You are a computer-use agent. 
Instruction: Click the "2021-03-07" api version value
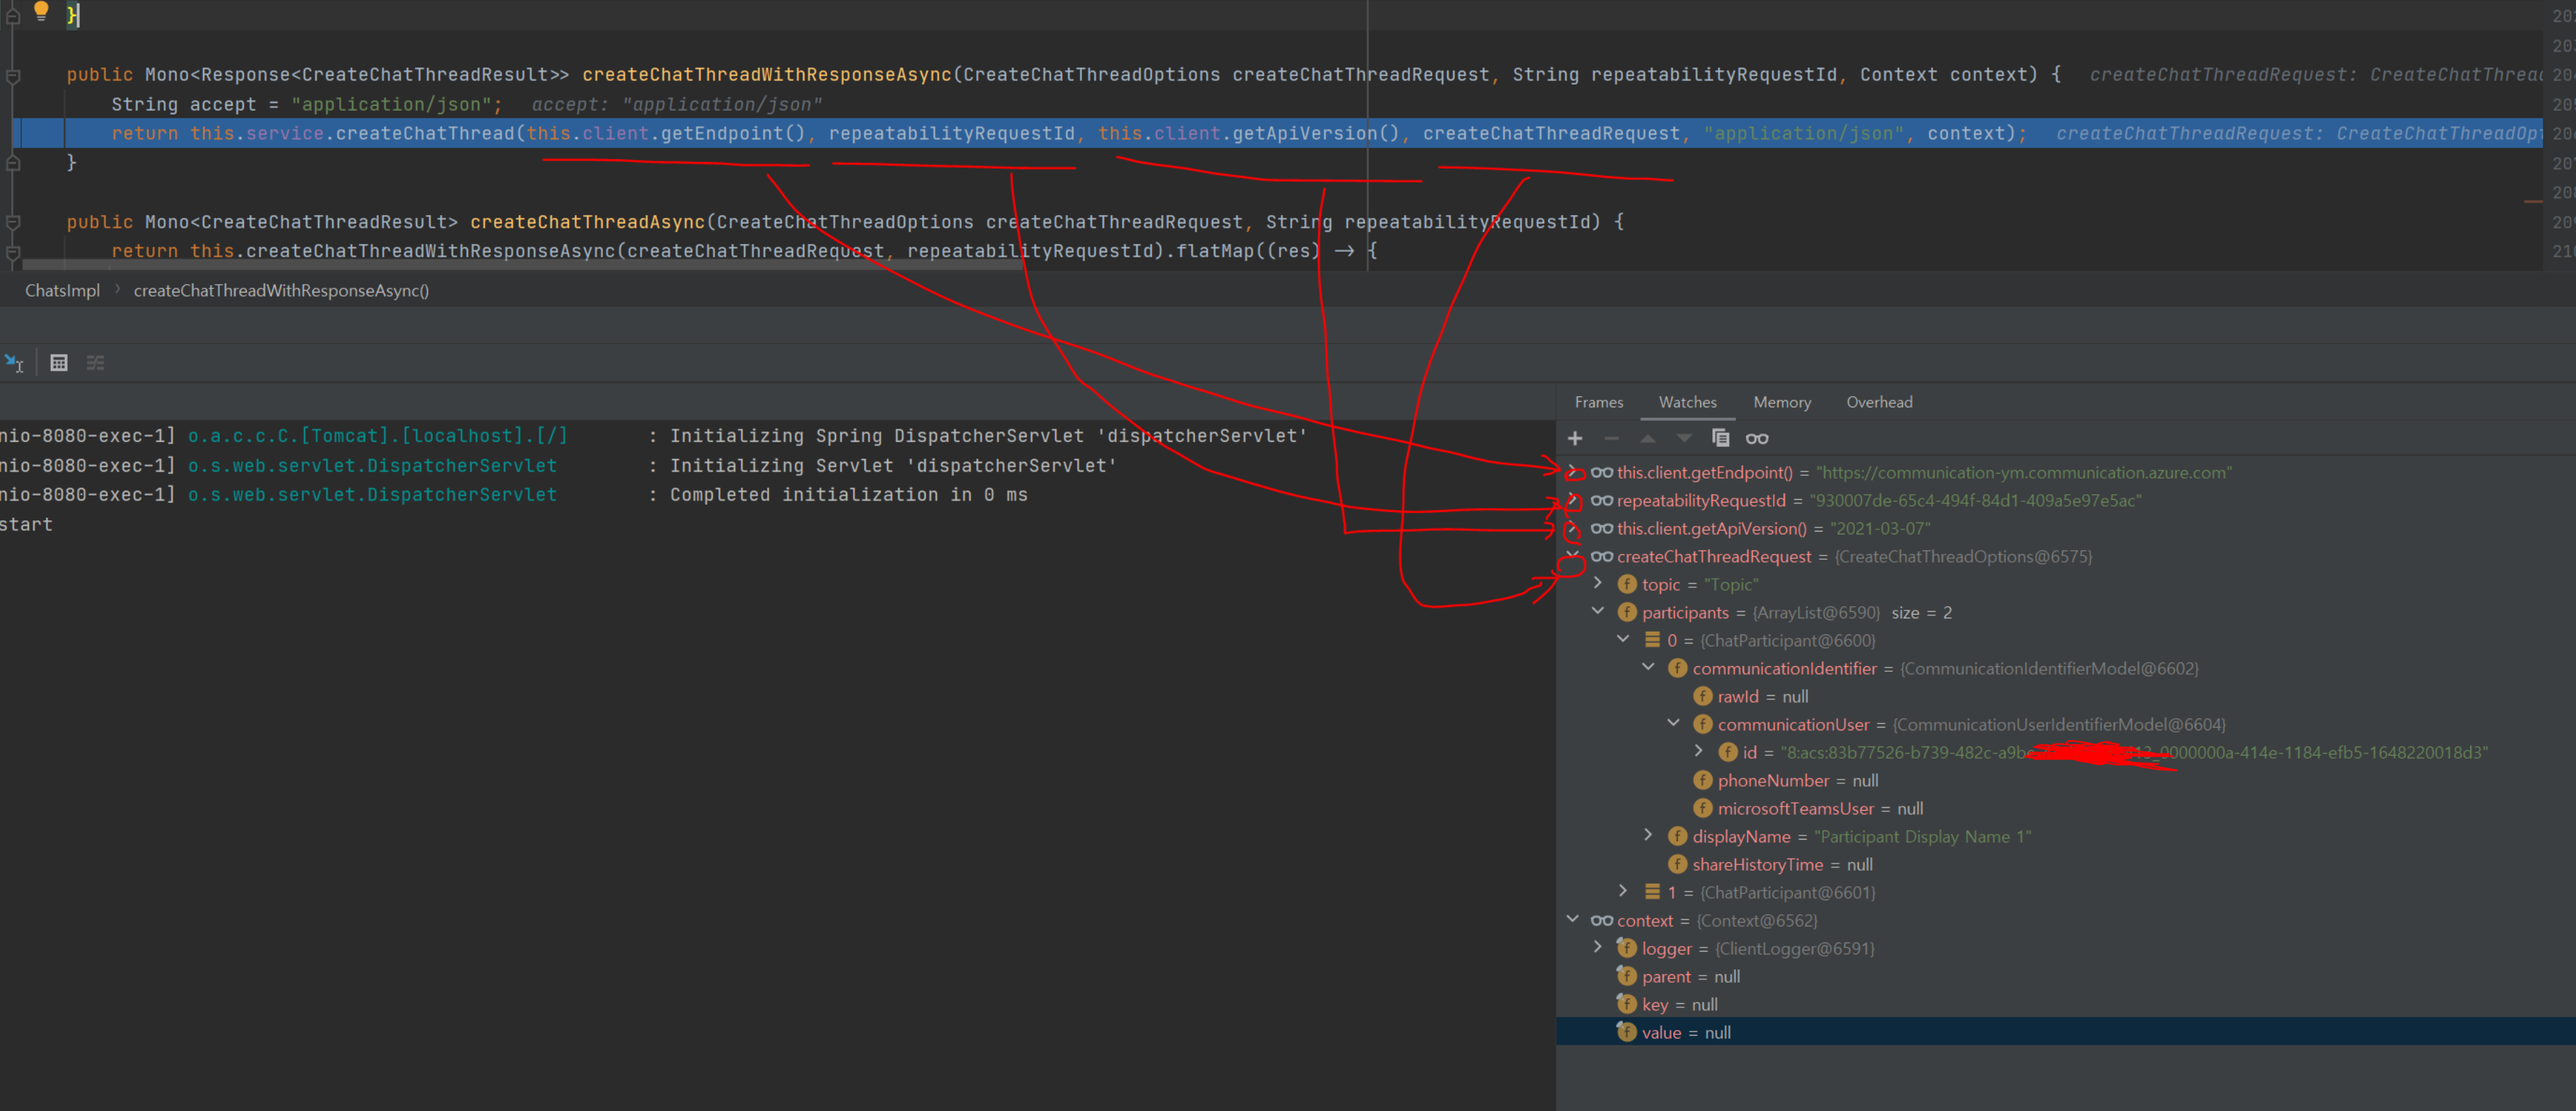[1880, 528]
